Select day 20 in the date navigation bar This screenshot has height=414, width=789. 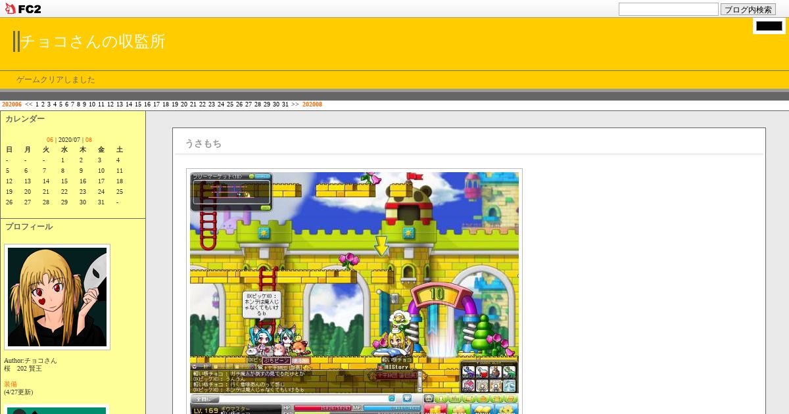184,104
